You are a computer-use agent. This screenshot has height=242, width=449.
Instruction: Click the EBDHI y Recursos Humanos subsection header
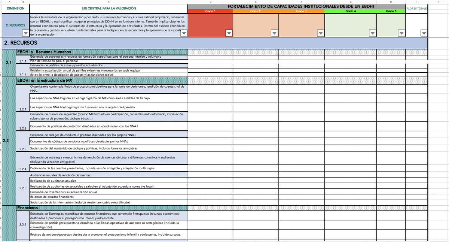(102, 52)
